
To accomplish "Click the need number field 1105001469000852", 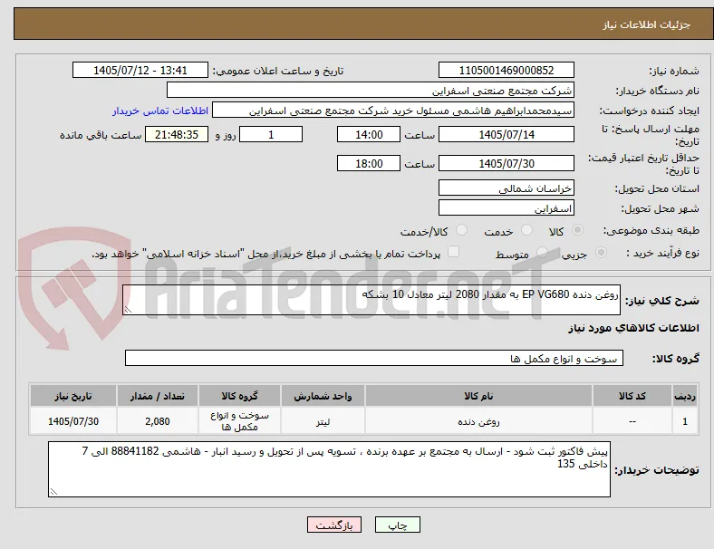I will [506, 70].
